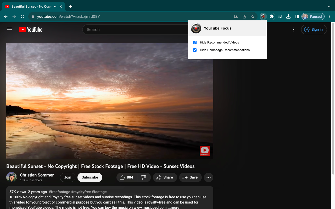Open YouTube's three-dot options menu
The image size is (335, 209).
294,30
